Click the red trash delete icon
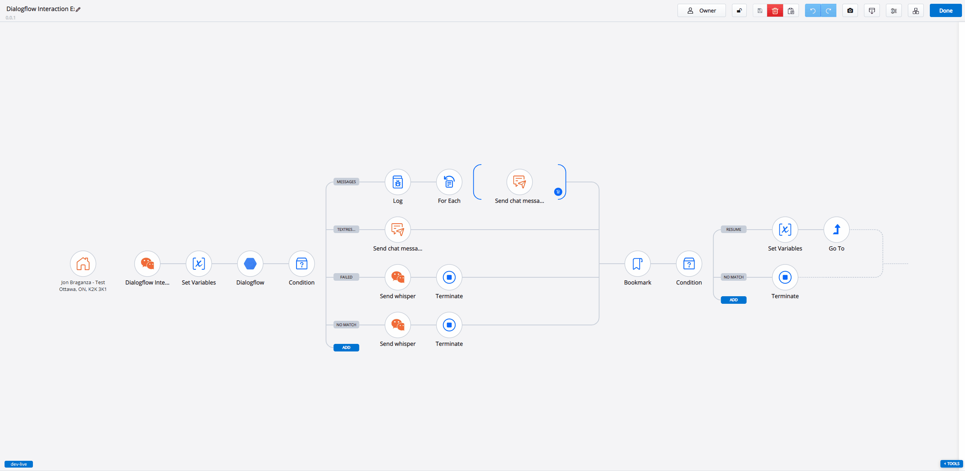The height and width of the screenshot is (471, 965). pyautogui.click(x=775, y=11)
